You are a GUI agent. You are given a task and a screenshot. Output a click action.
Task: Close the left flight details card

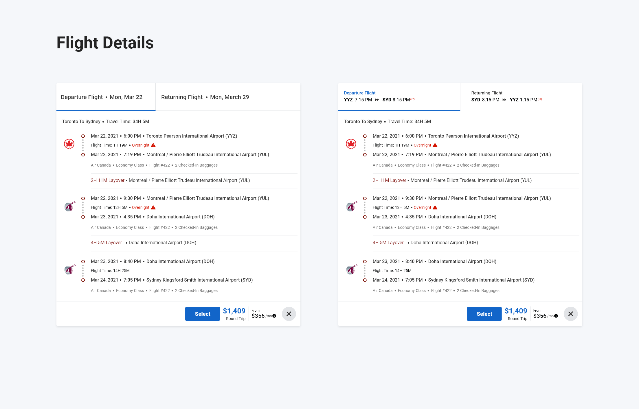click(x=289, y=314)
